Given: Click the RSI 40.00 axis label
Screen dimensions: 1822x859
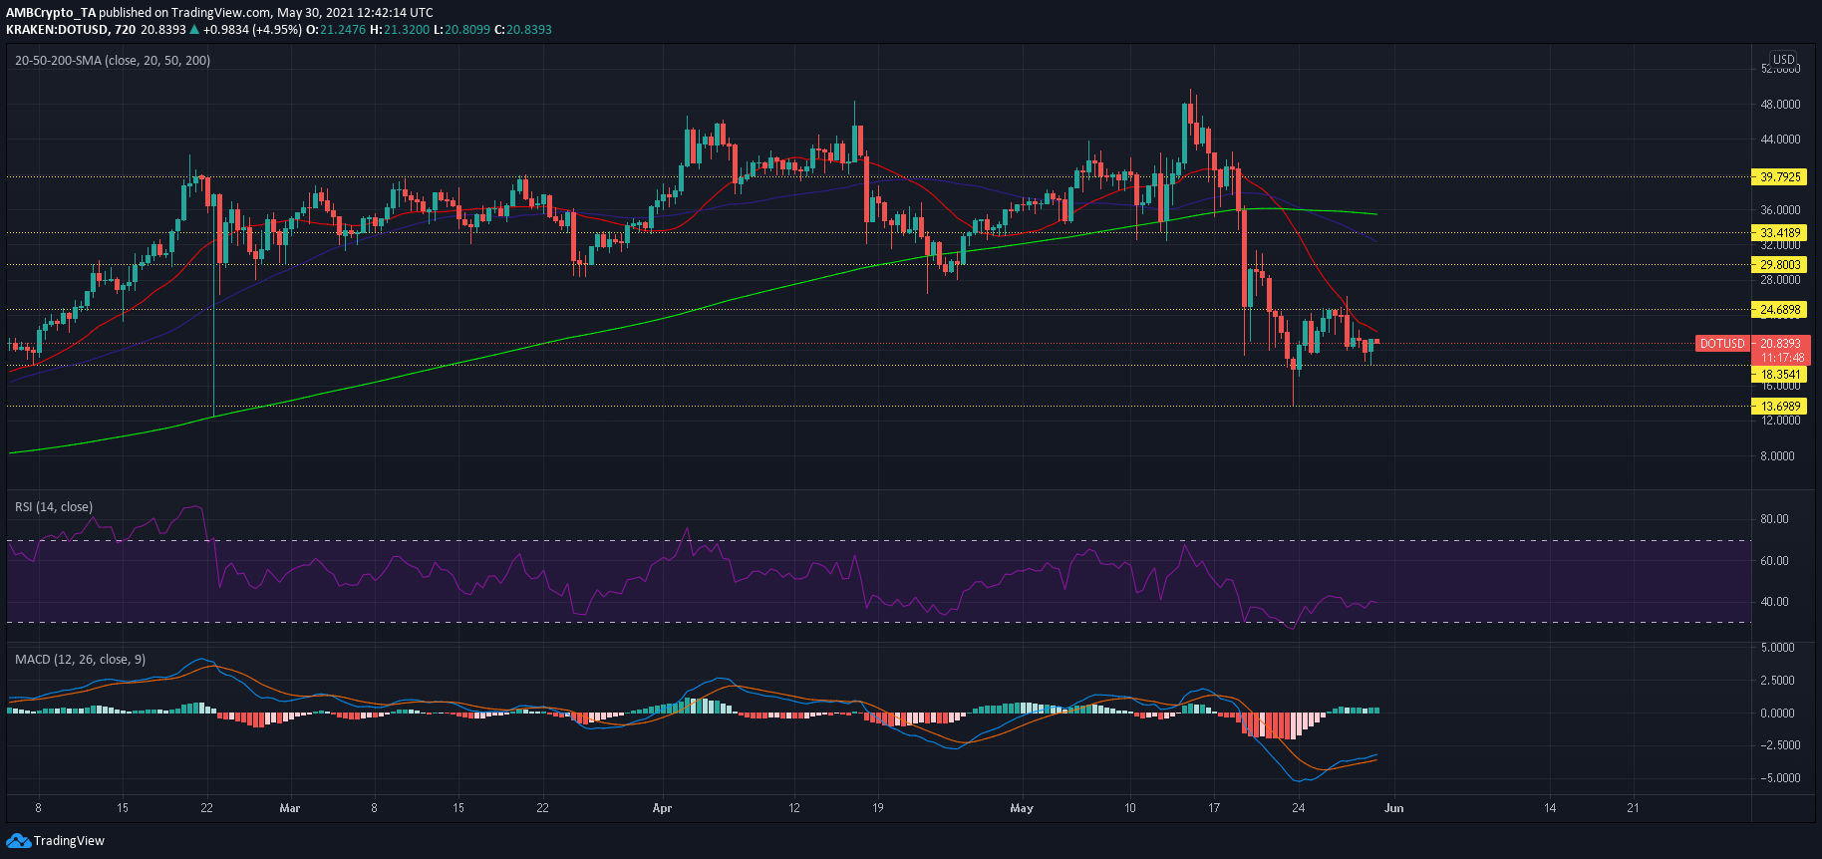Looking at the screenshot, I should click(1774, 602).
